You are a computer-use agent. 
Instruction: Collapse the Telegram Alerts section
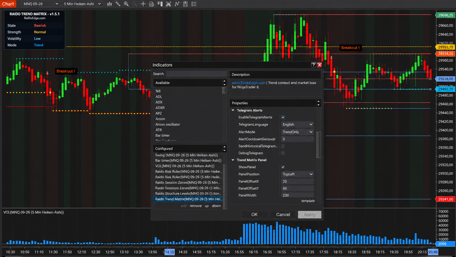233,110
